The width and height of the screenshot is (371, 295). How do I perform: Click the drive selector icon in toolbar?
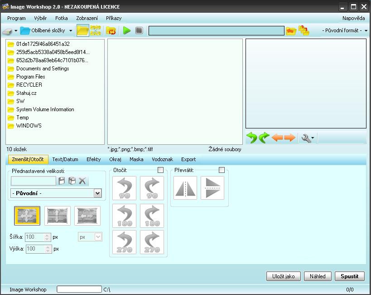pos(7,31)
